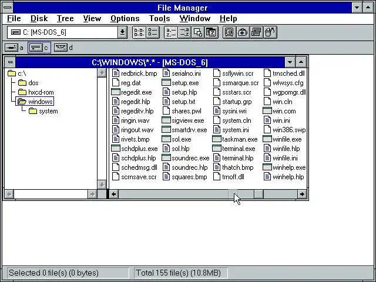Click the medical bag Anti-Virus toolbar icon
376x282 pixels.
tap(243, 32)
